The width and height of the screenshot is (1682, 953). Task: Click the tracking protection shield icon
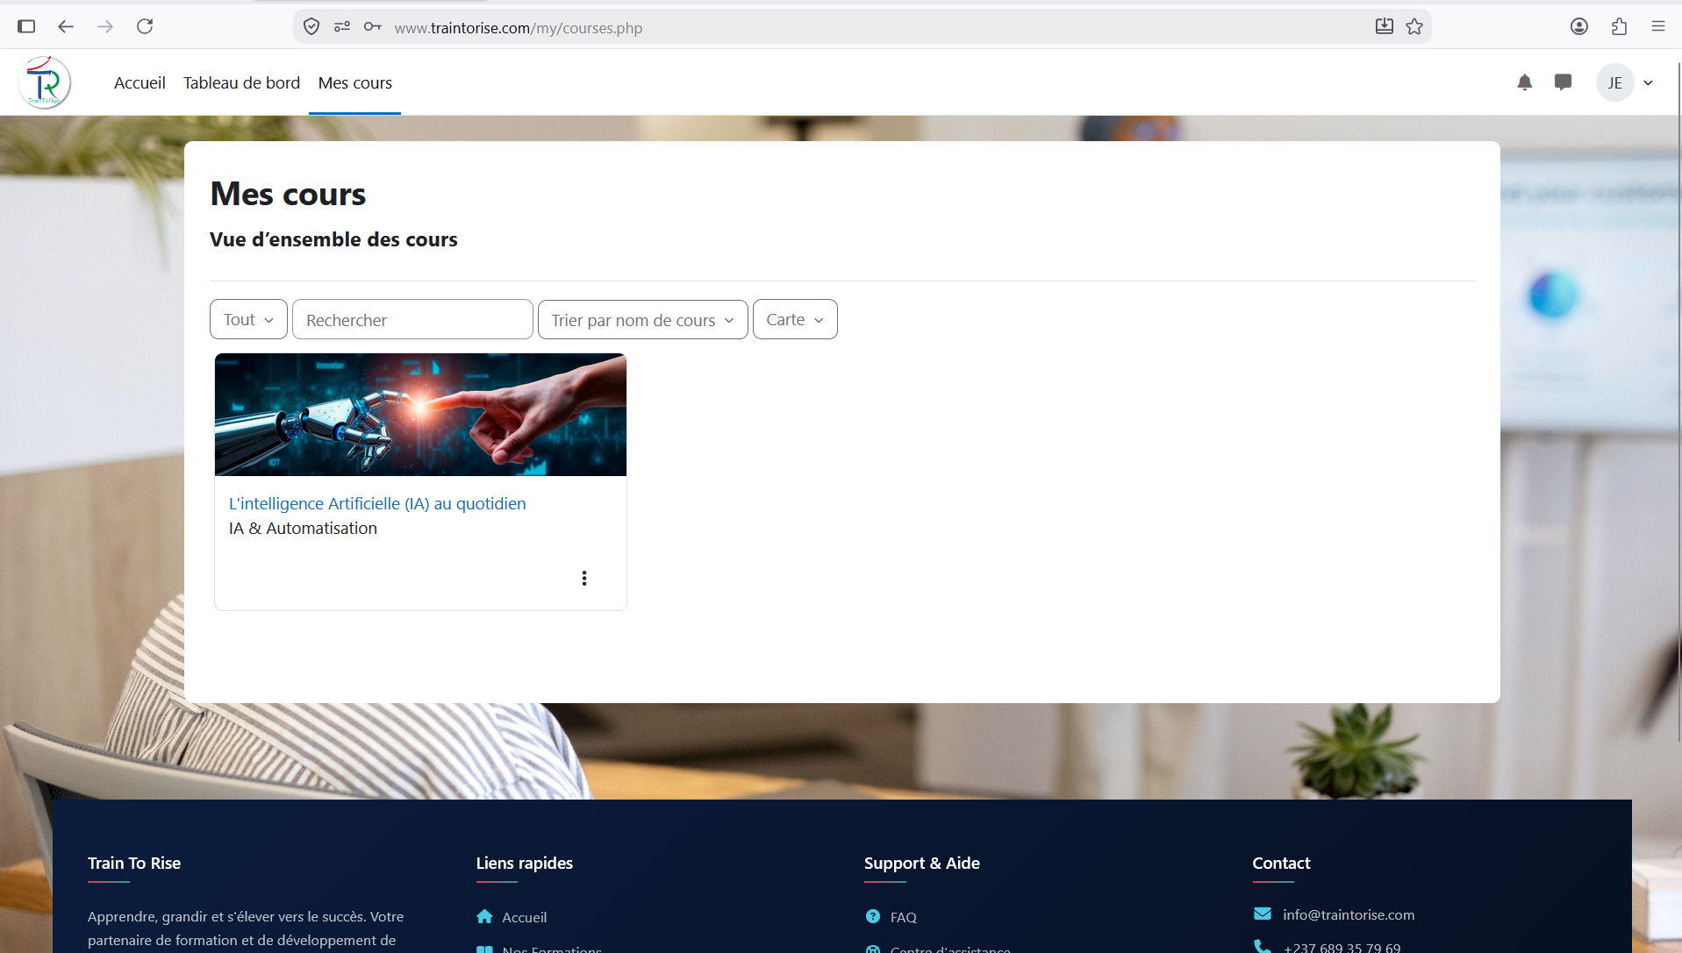311,26
